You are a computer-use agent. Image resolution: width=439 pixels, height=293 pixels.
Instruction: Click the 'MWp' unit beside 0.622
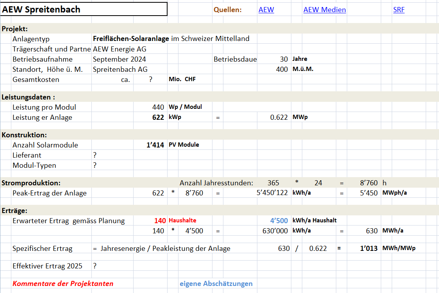(300, 117)
